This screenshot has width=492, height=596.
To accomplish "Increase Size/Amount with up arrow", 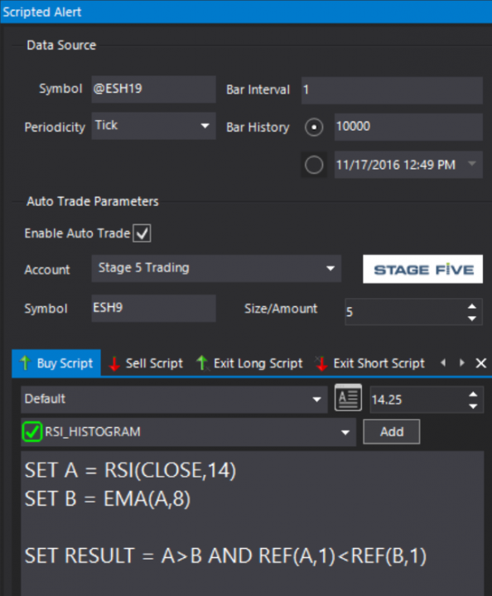I will click(472, 306).
